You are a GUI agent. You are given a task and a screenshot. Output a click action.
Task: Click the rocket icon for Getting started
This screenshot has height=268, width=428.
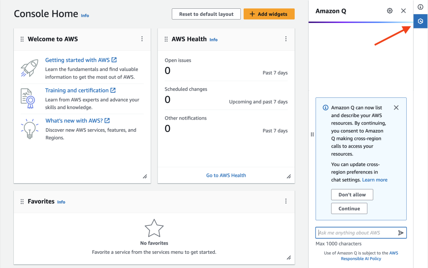(x=29, y=67)
